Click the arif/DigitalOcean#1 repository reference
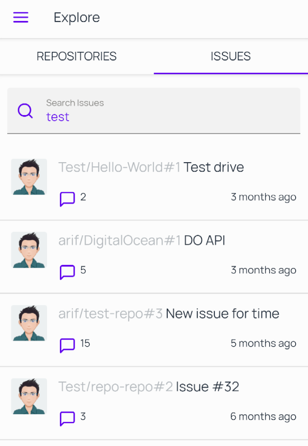Image resolution: width=308 pixels, height=446 pixels. pos(120,241)
